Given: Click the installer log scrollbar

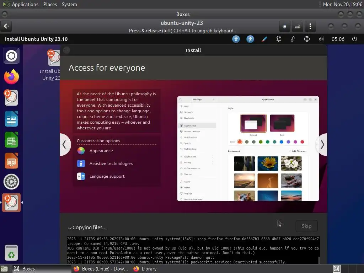Looking at the screenshot, I should pyautogui.click(x=319, y=260).
